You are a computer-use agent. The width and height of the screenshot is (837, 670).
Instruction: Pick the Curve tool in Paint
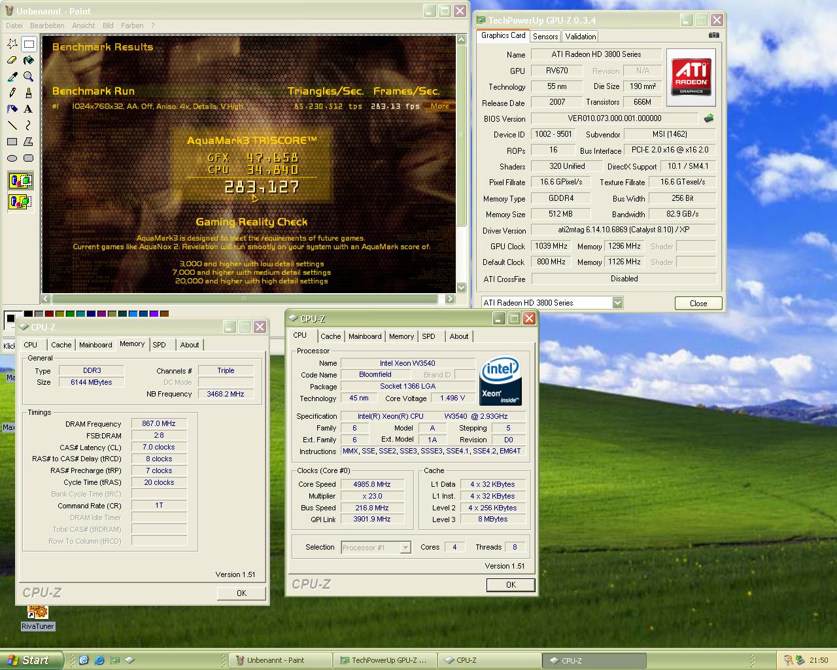[29, 125]
